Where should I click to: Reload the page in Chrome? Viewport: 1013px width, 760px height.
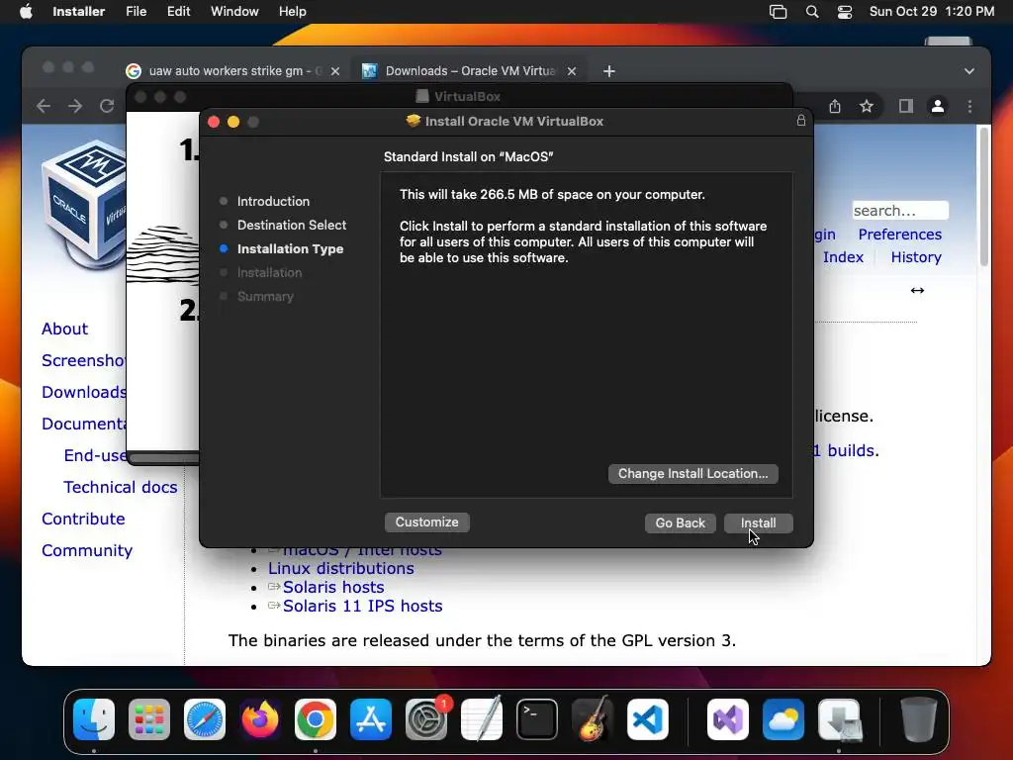click(107, 106)
